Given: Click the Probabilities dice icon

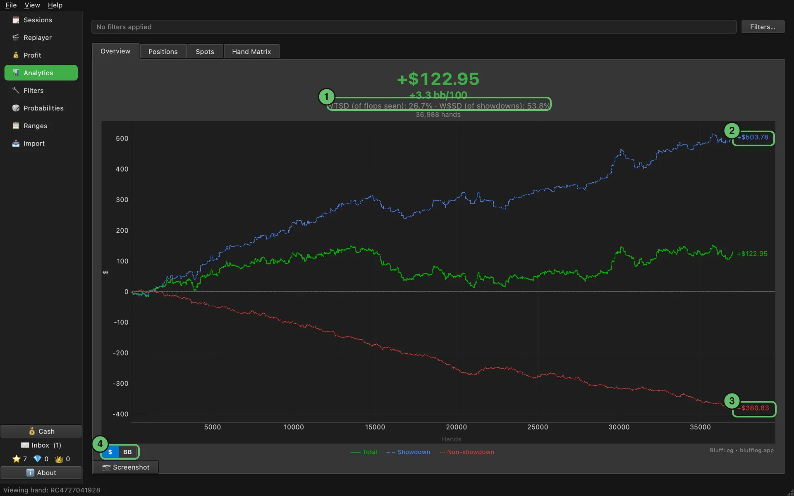Looking at the screenshot, I should click(x=16, y=108).
